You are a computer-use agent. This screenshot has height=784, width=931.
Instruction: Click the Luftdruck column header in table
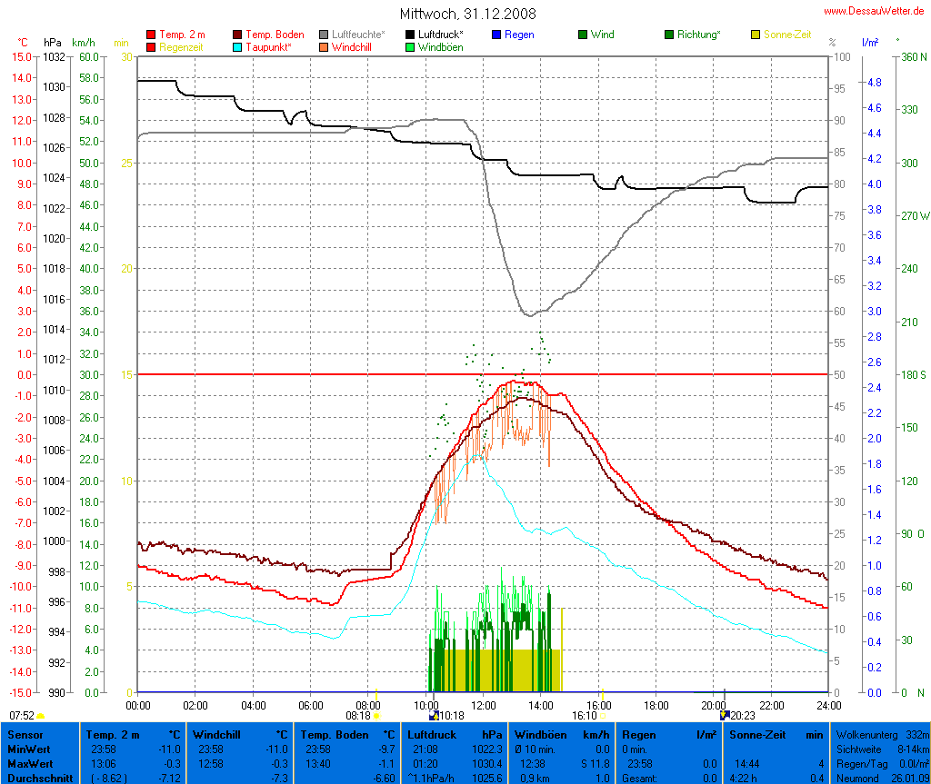click(431, 734)
